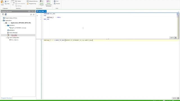Switch to Programming workspace
The image size is (180, 101).
click(31, 4)
